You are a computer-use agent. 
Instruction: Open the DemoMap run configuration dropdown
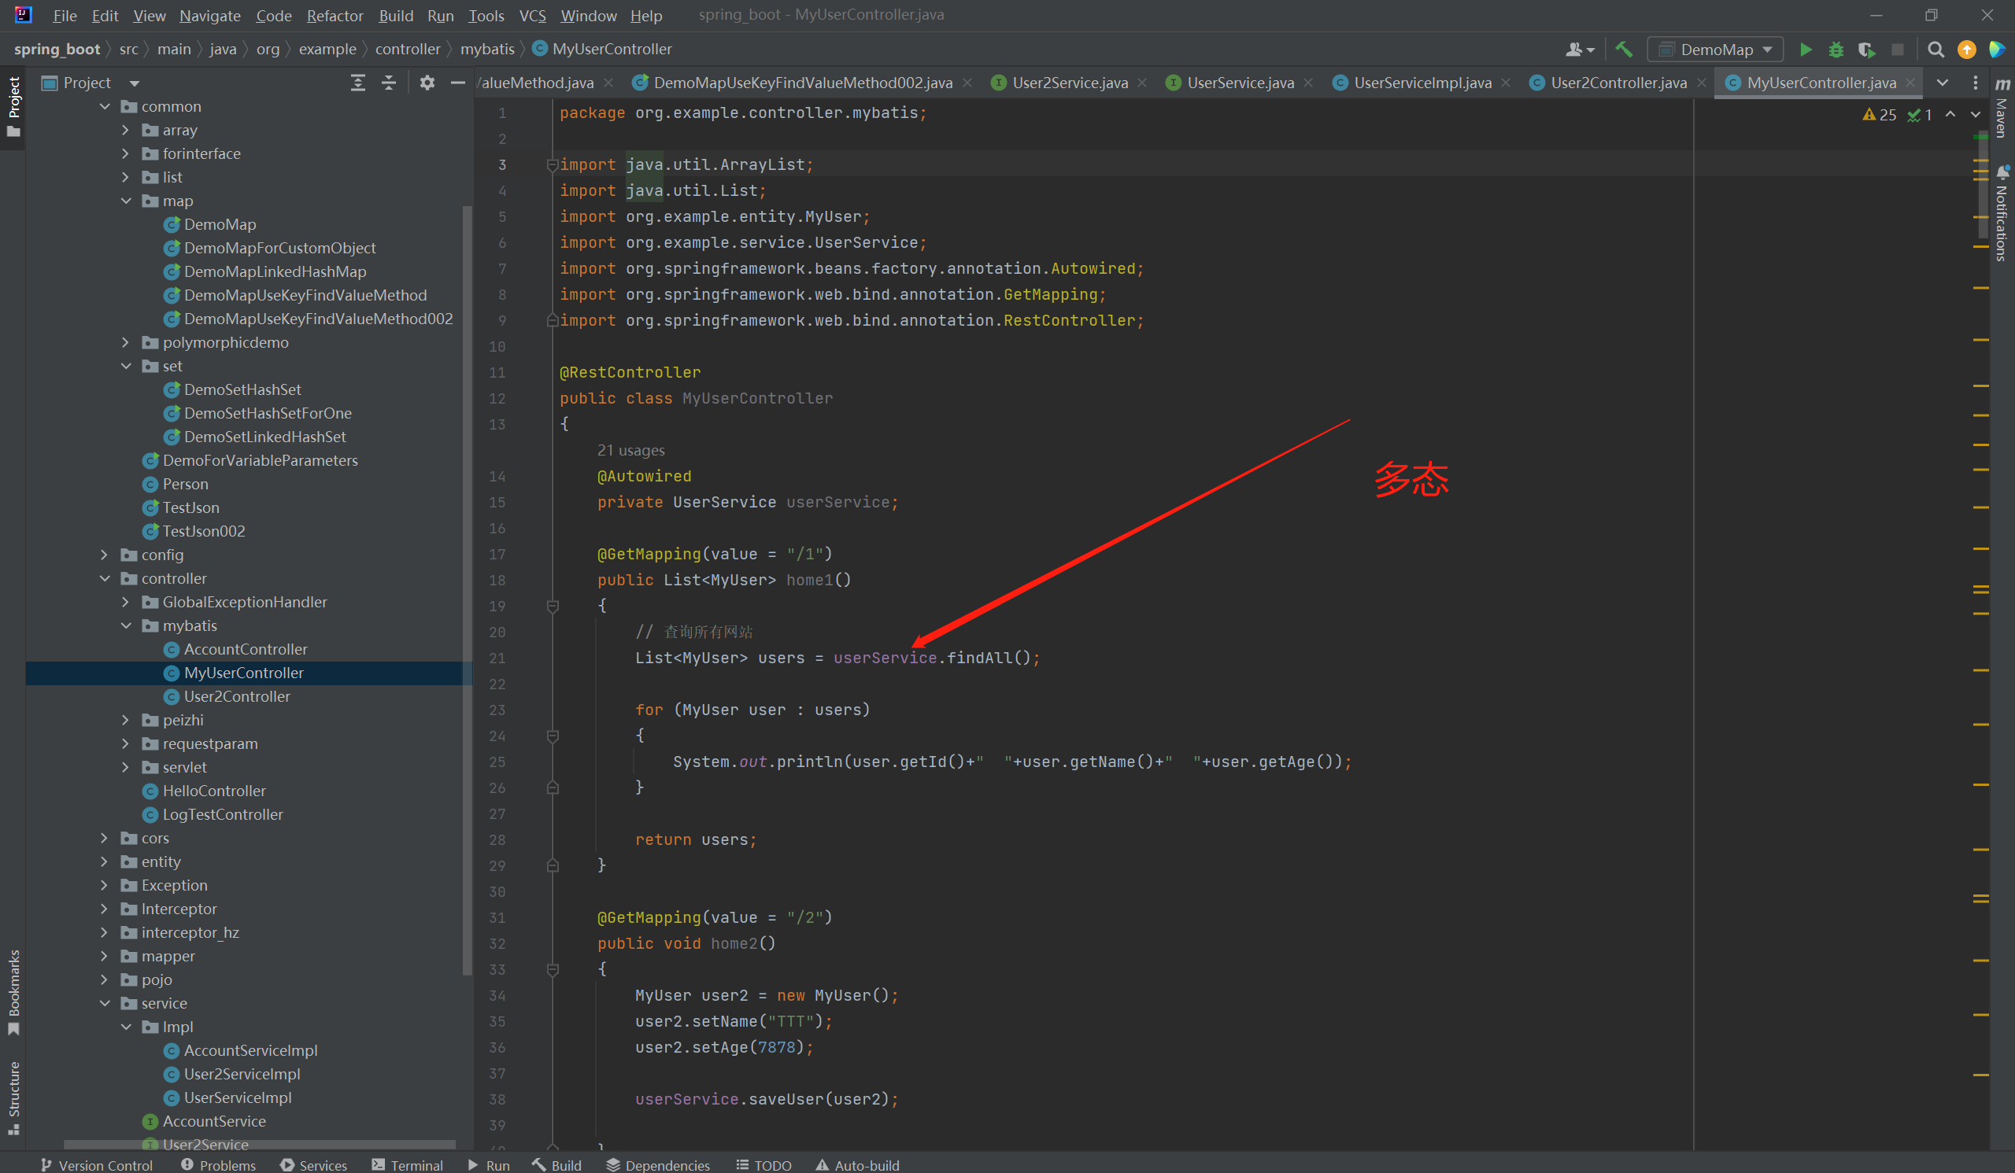(1715, 50)
